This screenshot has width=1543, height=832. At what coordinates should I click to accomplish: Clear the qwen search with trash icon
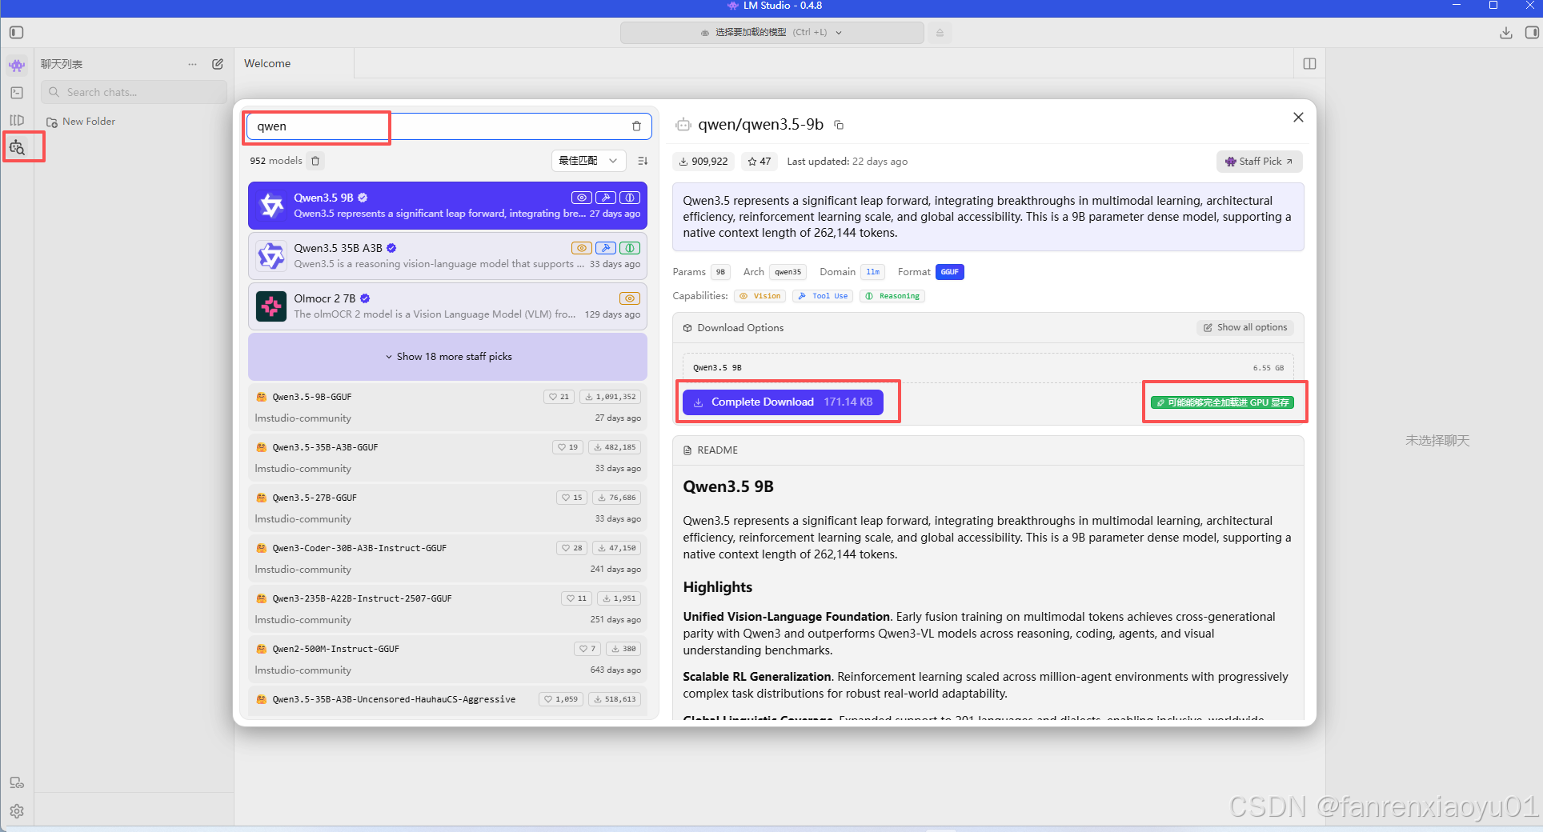pos(637,126)
